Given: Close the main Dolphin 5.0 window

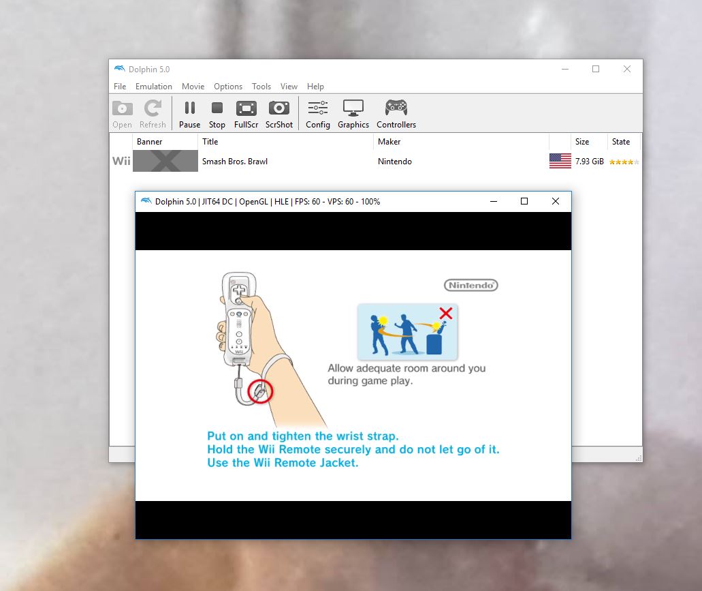Looking at the screenshot, I should tap(627, 69).
